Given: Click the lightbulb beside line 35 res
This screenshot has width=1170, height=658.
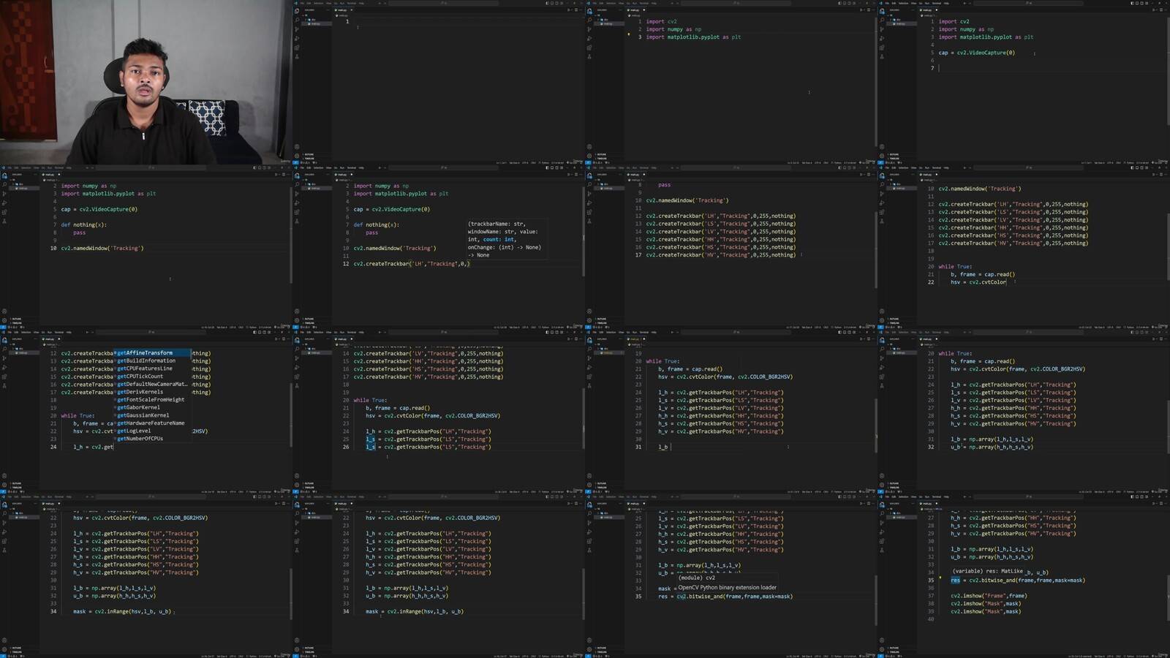Looking at the screenshot, I should (x=940, y=578).
